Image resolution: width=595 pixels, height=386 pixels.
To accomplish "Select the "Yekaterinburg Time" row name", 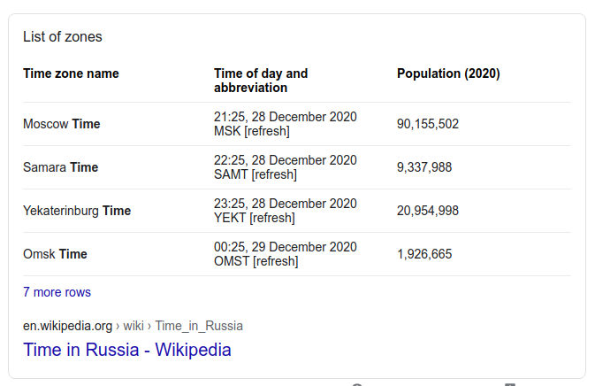I will 77,211.
